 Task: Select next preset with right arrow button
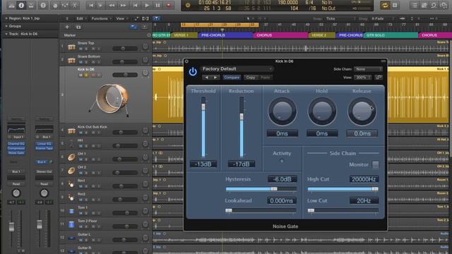[x=215, y=77]
